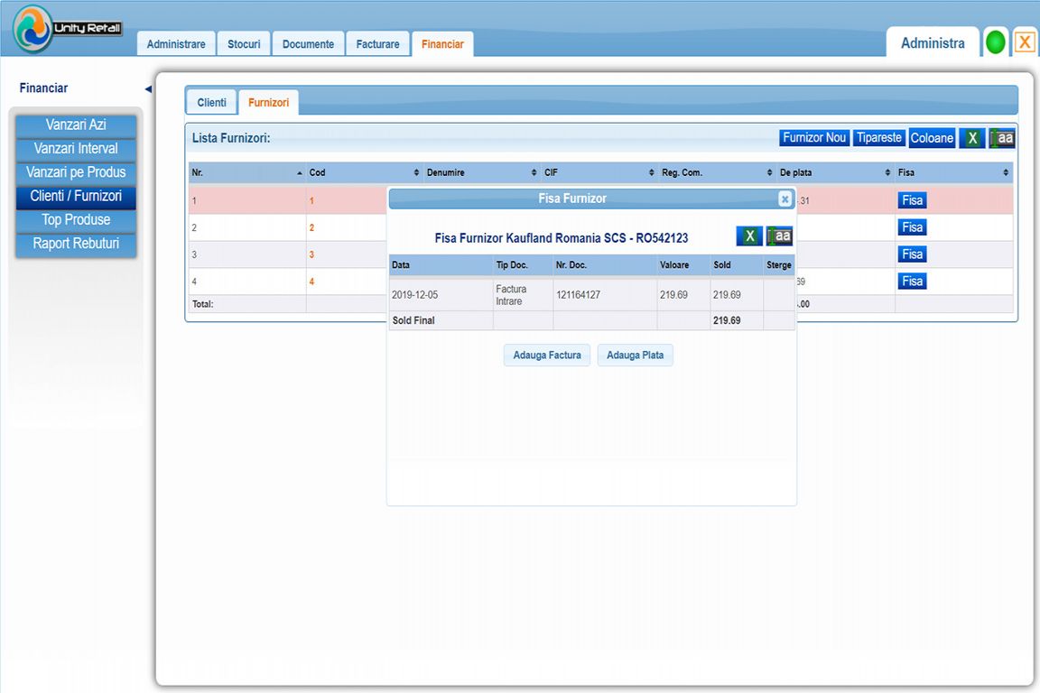The image size is (1040, 693).
Task: Click orange Cod value 3 in supplier list
Action: click(311, 254)
